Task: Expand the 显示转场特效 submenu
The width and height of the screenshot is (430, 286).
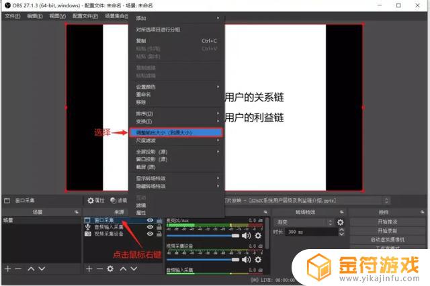Action: point(176,179)
